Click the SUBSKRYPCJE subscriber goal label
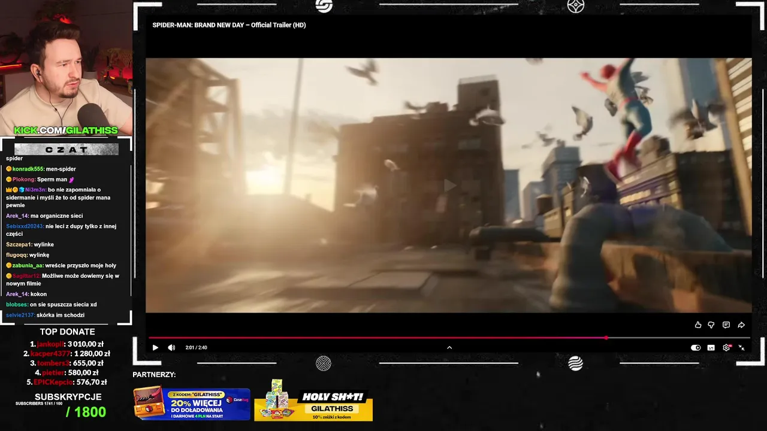Viewport: 767px width, 431px height. point(68,397)
